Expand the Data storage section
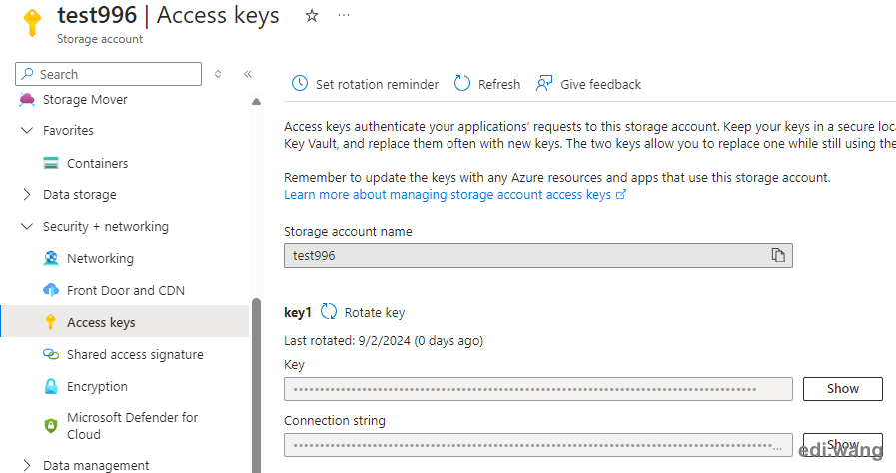This screenshot has width=896, height=473. click(27, 194)
